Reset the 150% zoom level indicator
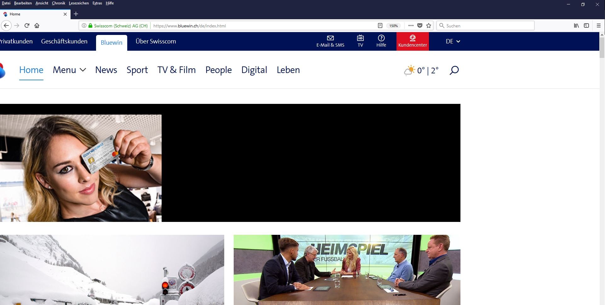The image size is (605, 305). [393, 26]
